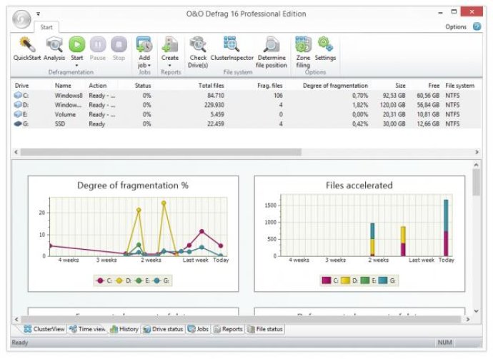Viewport: 493px width, 359px height.
Task: Click blue G: swatch in Files accelerated legend
Action: pos(383,280)
